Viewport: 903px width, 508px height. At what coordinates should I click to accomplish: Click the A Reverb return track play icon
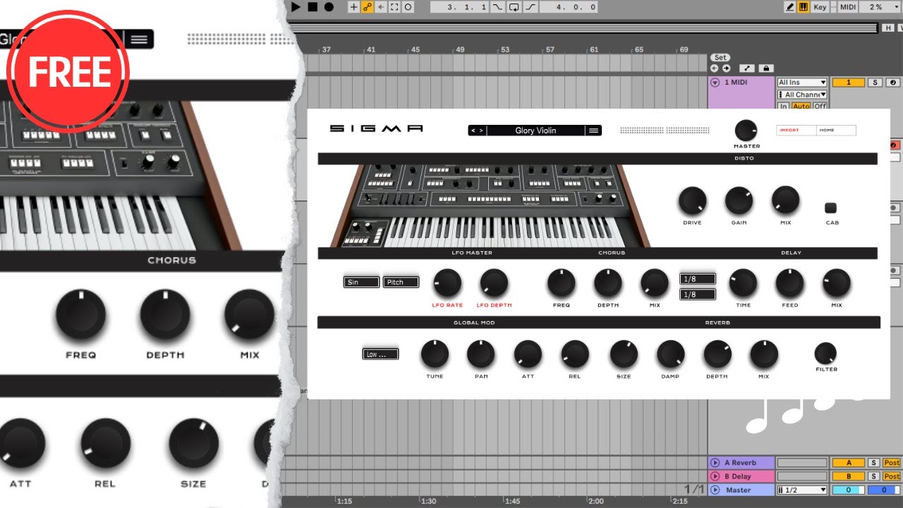coord(715,463)
